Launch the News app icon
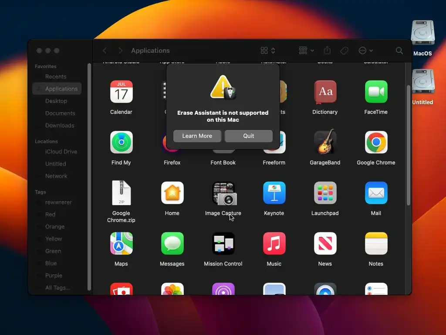 click(325, 243)
